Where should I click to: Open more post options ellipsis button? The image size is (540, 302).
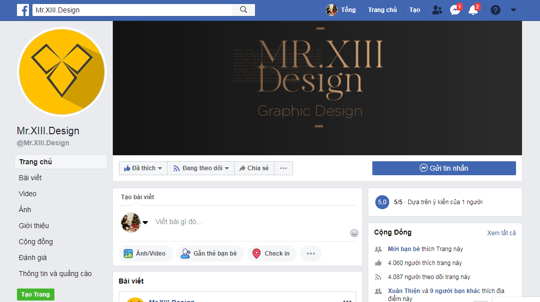[310, 254]
